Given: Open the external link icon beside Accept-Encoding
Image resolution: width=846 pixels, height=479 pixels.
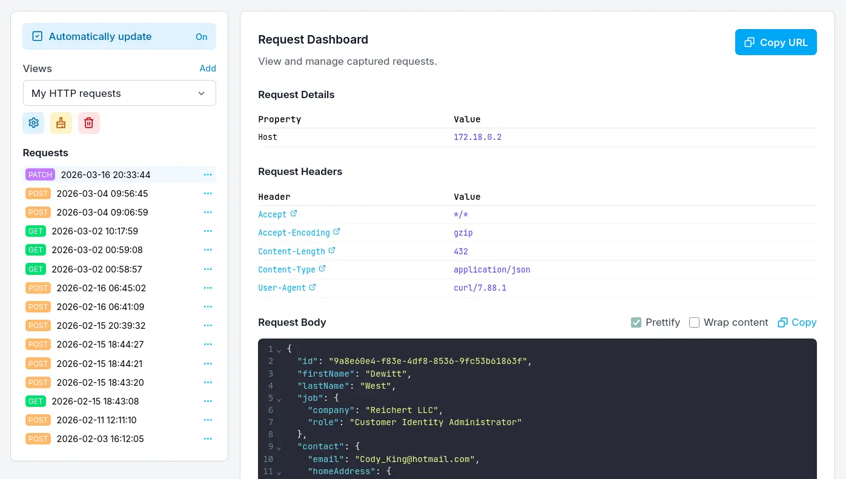Looking at the screenshot, I should 337,232.
